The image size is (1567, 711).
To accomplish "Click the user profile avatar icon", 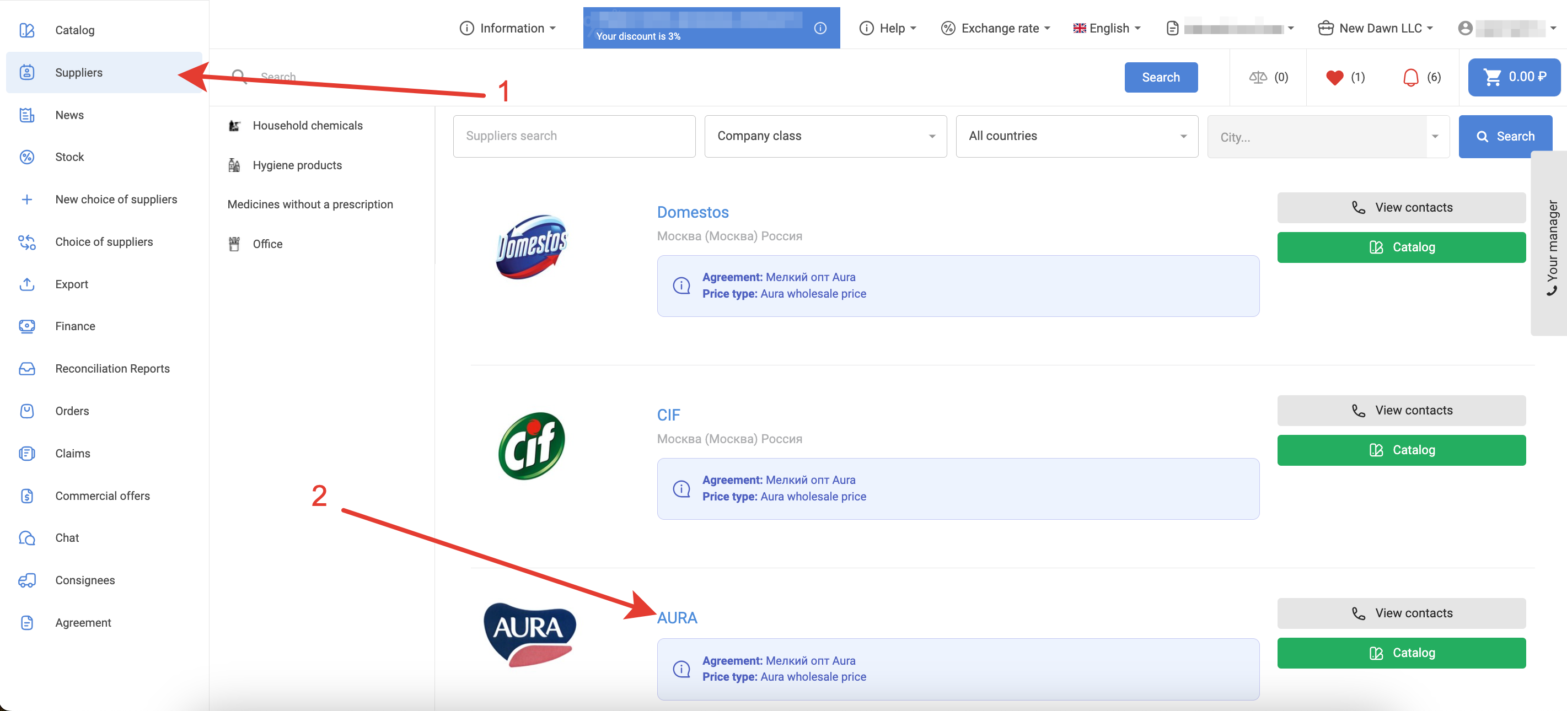I will (x=1466, y=28).
